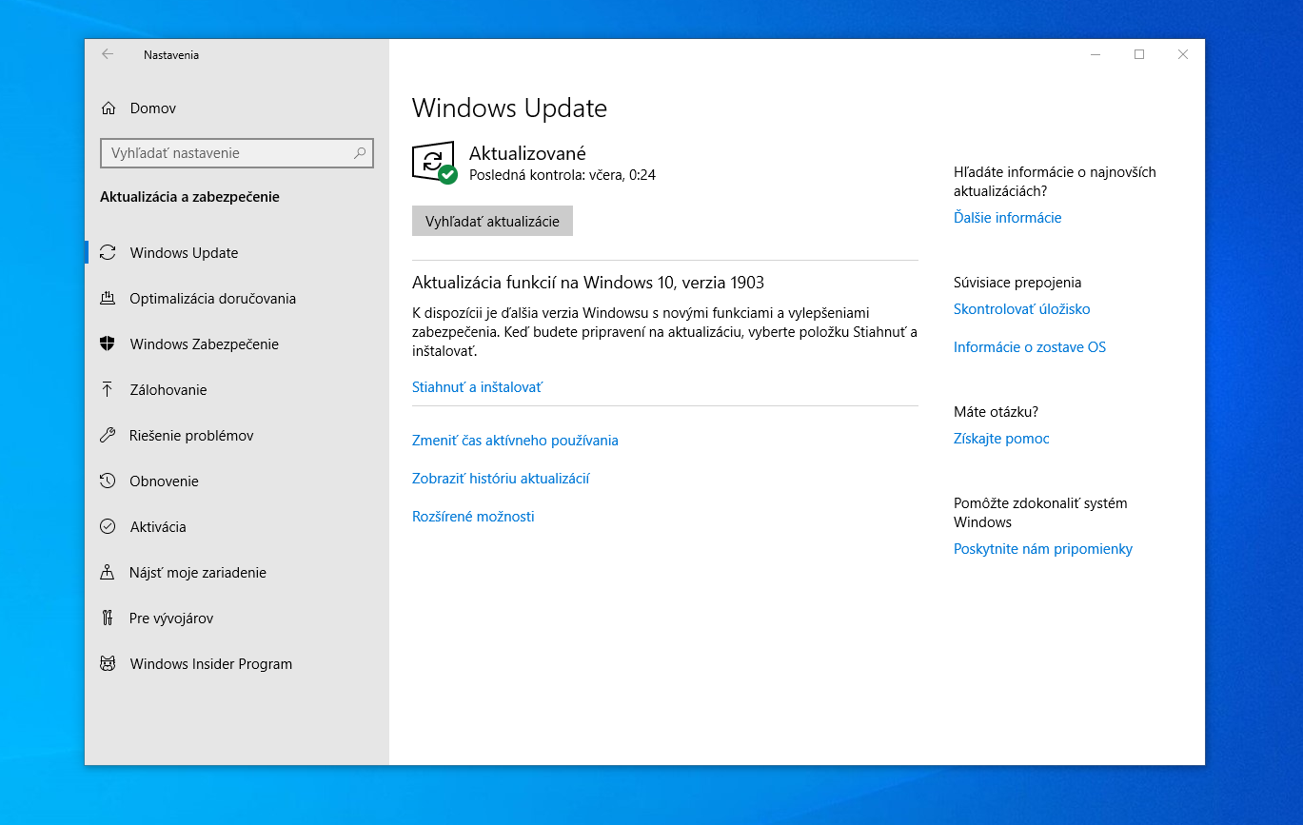Click the Windows Zabezpečenie shield icon

[108, 344]
